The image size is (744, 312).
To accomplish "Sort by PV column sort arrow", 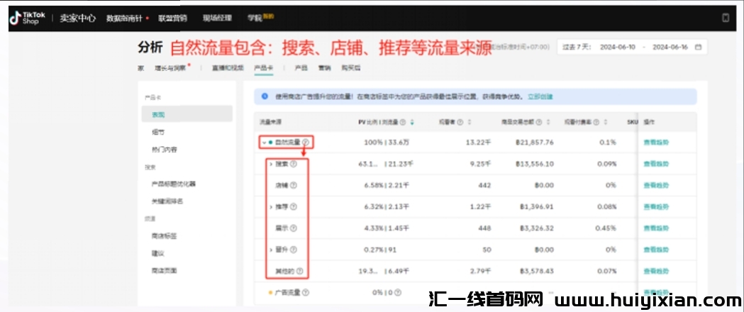I will point(412,122).
